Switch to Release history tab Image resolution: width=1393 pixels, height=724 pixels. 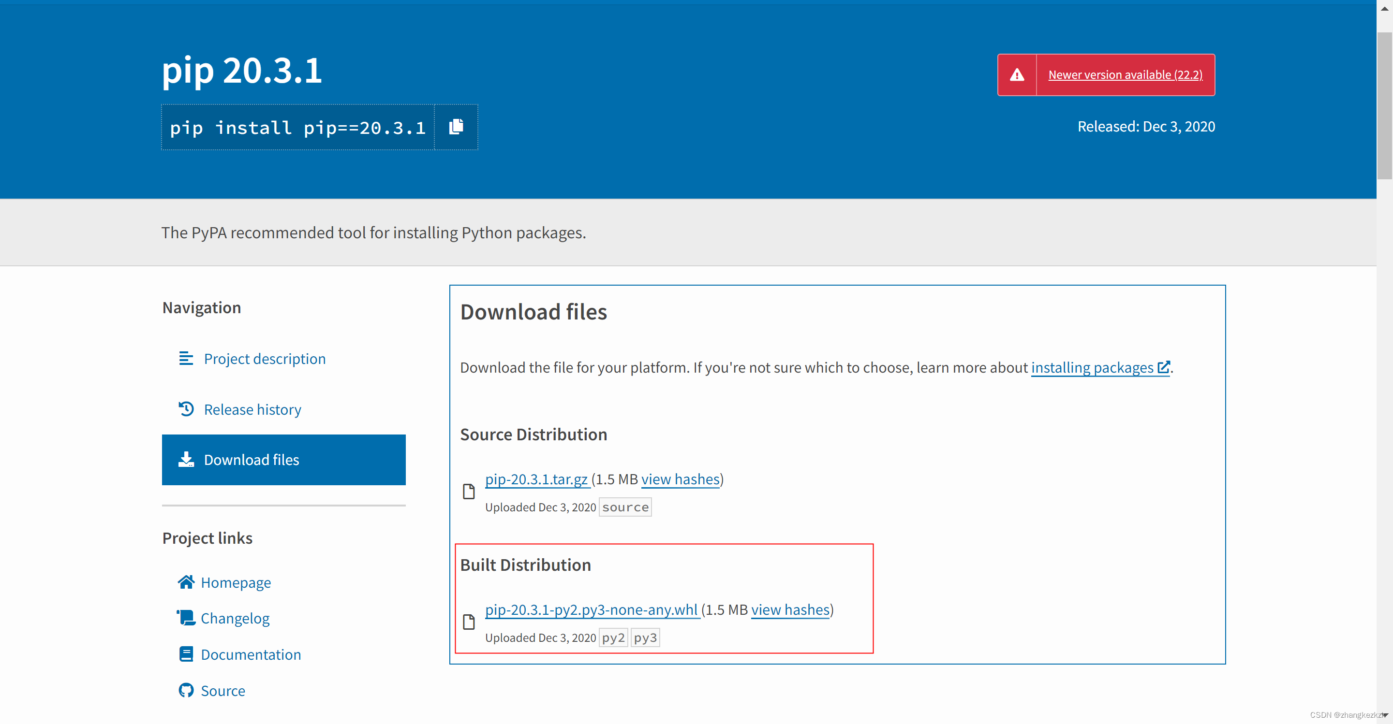[x=252, y=409]
